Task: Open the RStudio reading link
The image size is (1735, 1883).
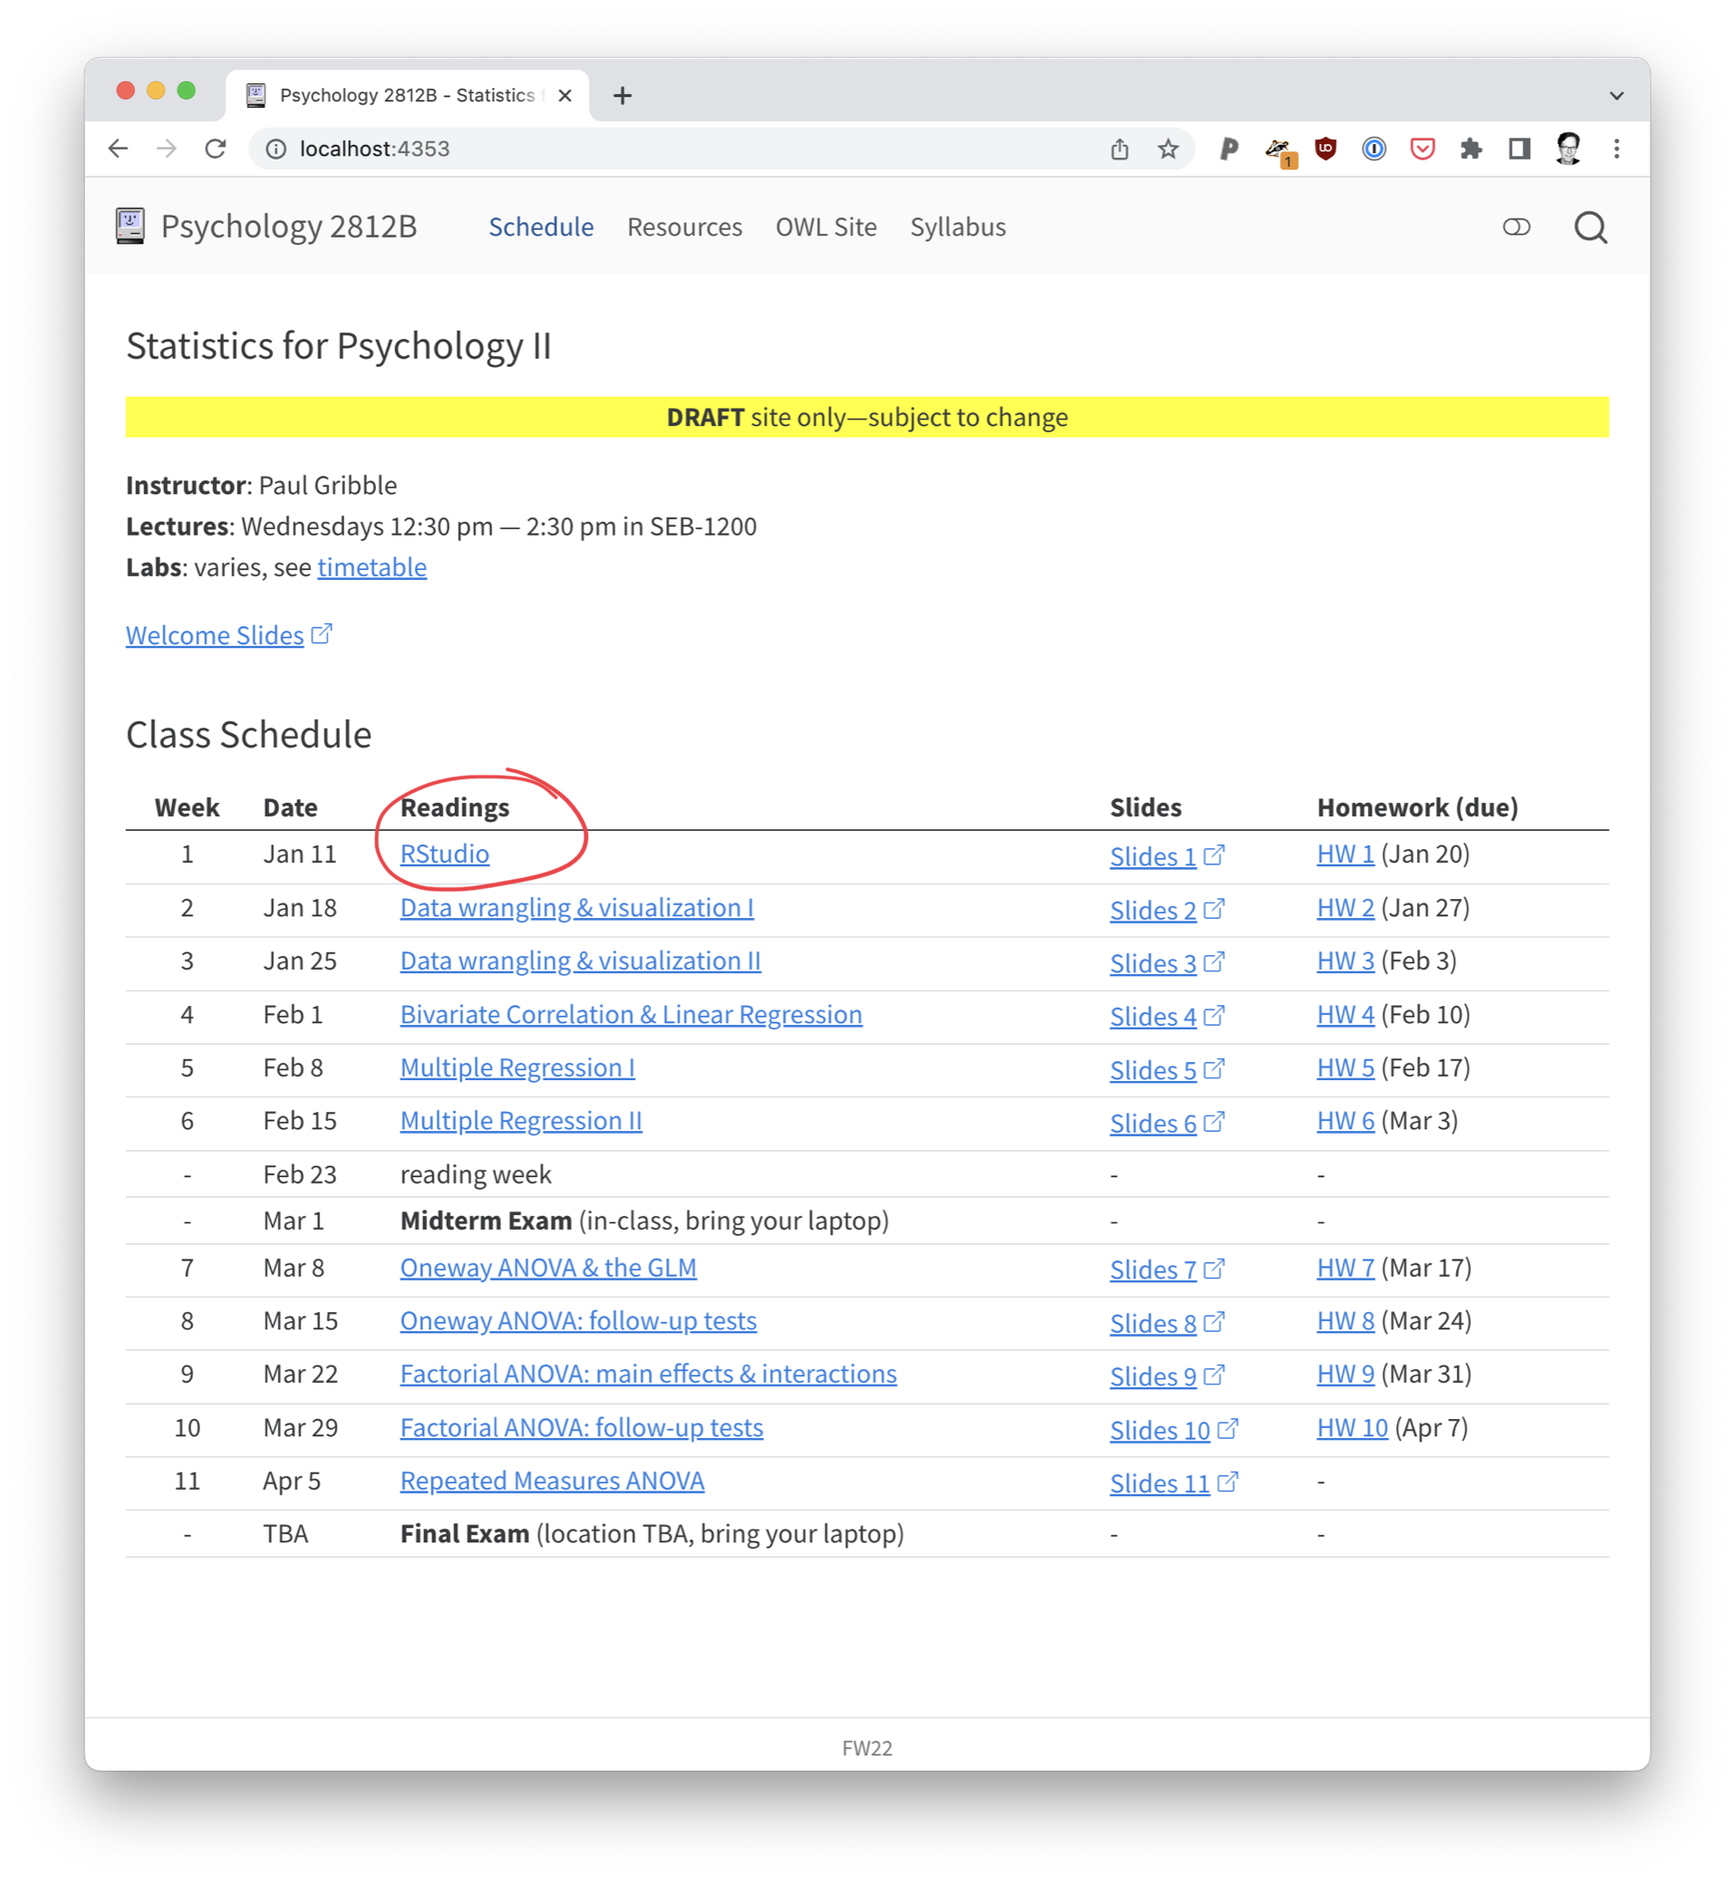Action: [444, 854]
